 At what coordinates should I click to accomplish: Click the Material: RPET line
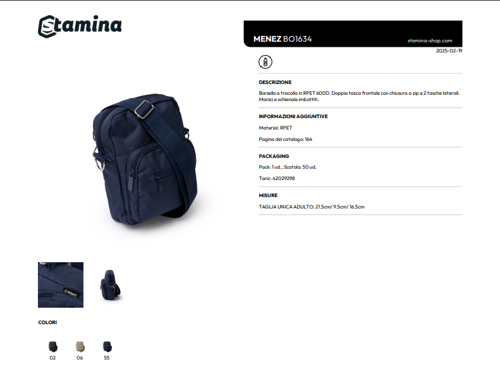[x=276, y=128]
